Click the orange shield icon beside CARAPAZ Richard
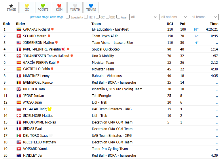222x159 pixels. (52, 29)
